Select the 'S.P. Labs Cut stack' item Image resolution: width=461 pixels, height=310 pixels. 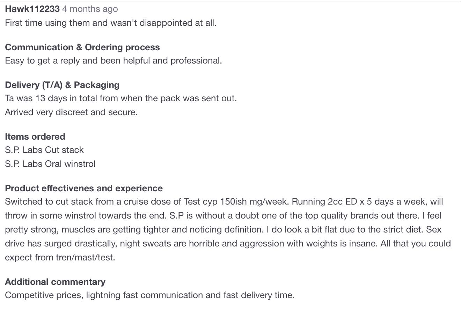click(x=44, y=150)
